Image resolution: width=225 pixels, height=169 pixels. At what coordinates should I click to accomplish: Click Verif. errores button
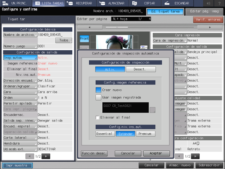[208, 20]
